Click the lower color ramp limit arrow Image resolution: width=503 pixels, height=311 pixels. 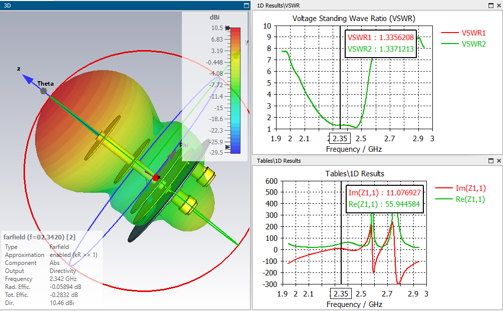[x=228, y=147]
